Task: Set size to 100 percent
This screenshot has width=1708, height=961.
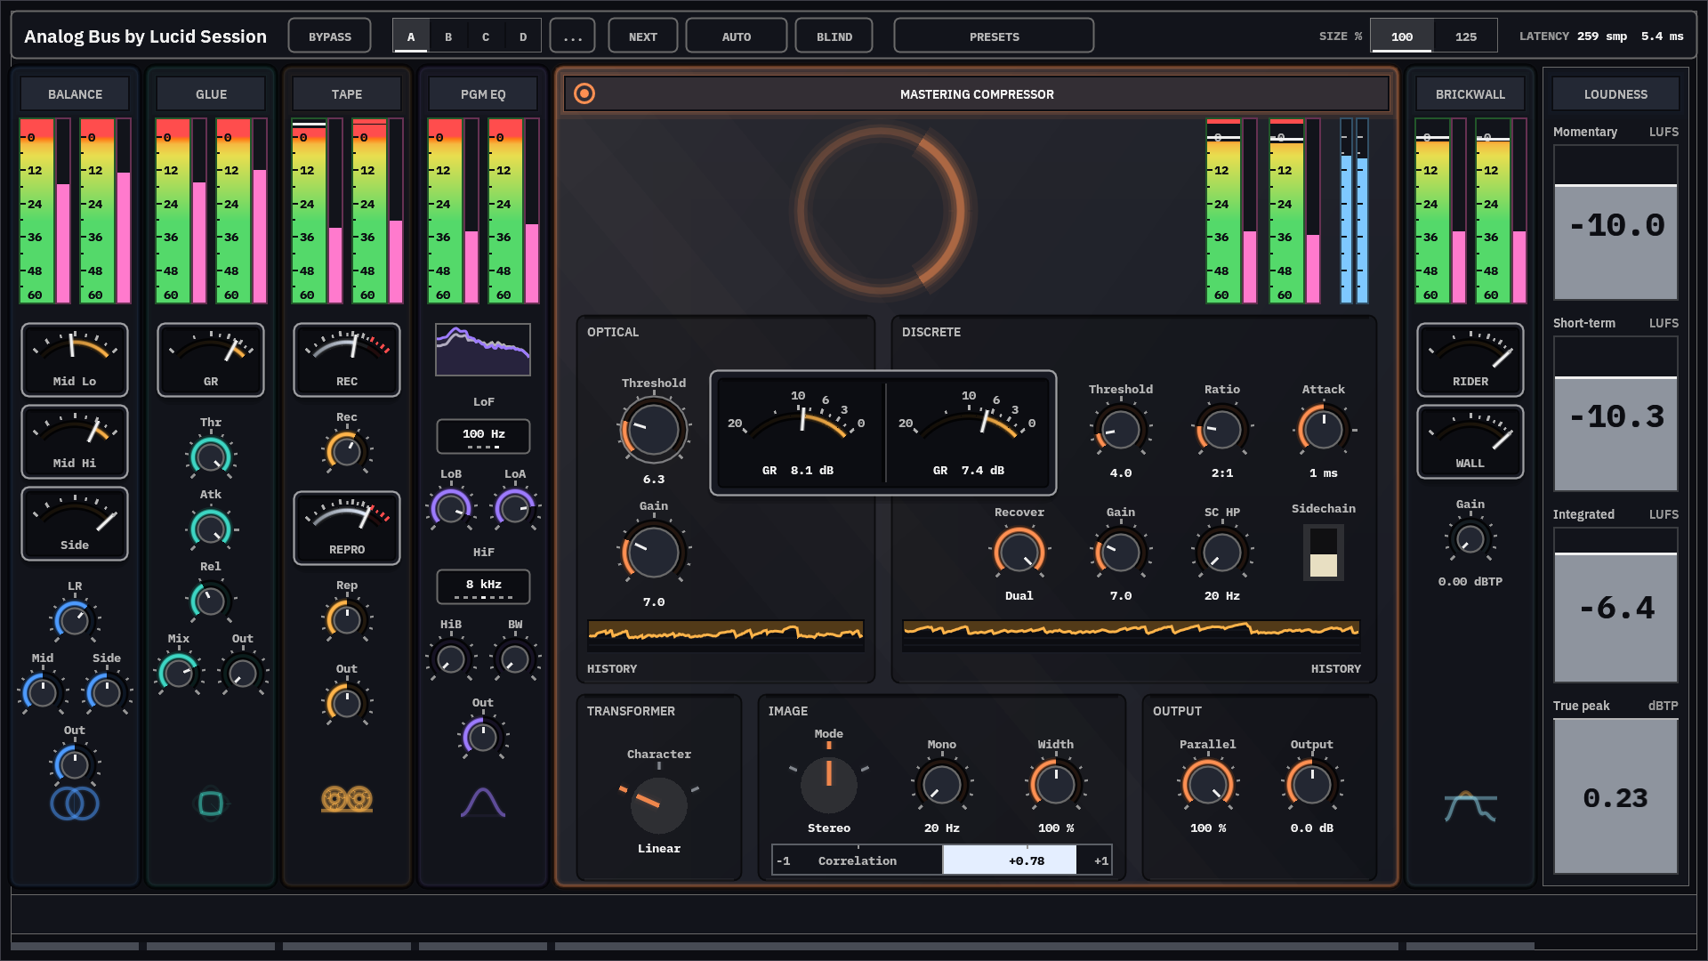Action: tap(1402, 36)
